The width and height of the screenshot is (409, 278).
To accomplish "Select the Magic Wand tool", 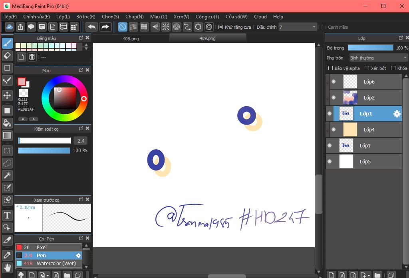I will (7, 175).
